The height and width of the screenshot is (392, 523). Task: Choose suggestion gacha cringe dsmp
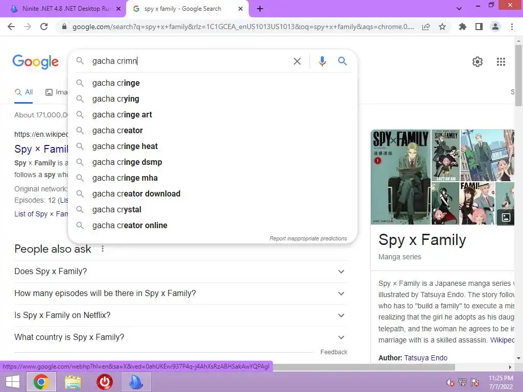click(212, 162)
